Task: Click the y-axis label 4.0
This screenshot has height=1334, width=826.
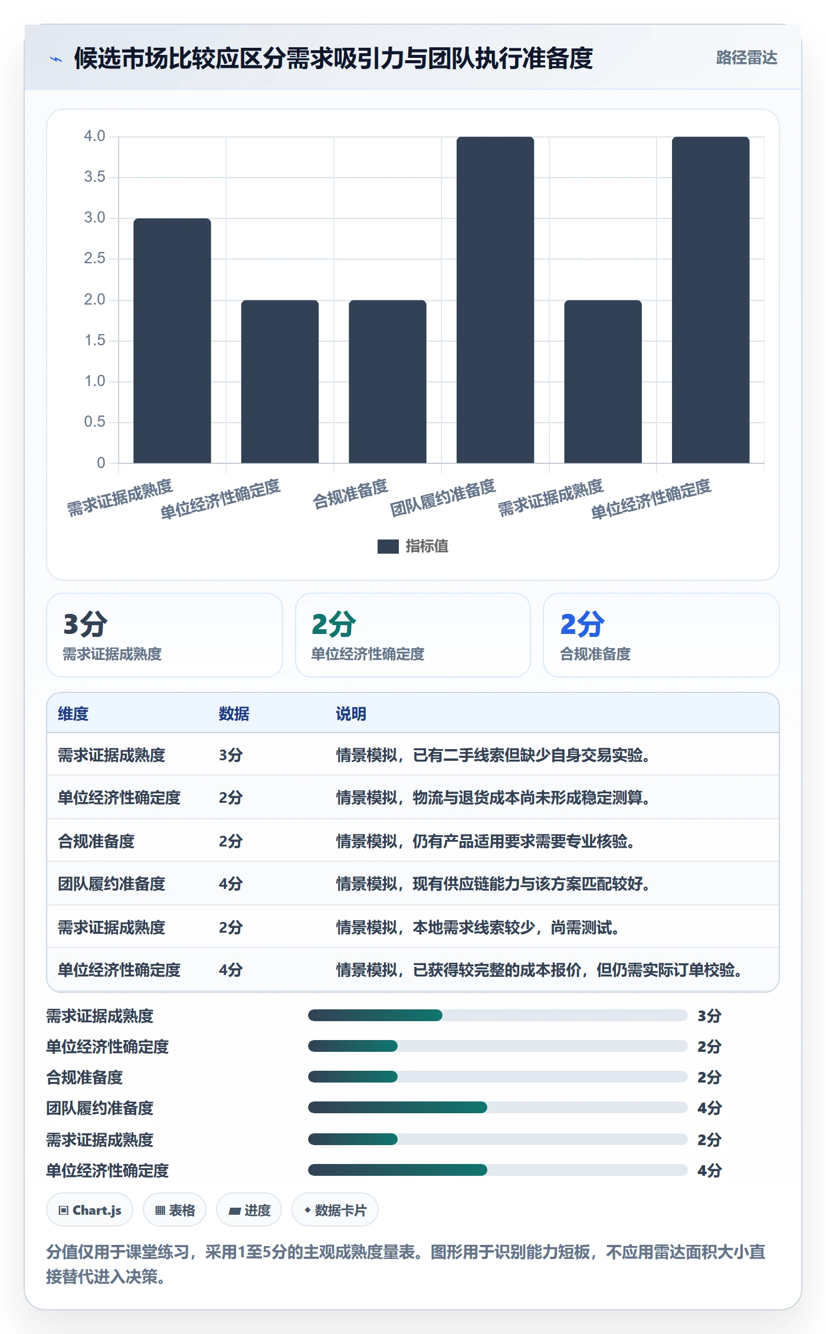Action: click(94, 136)
